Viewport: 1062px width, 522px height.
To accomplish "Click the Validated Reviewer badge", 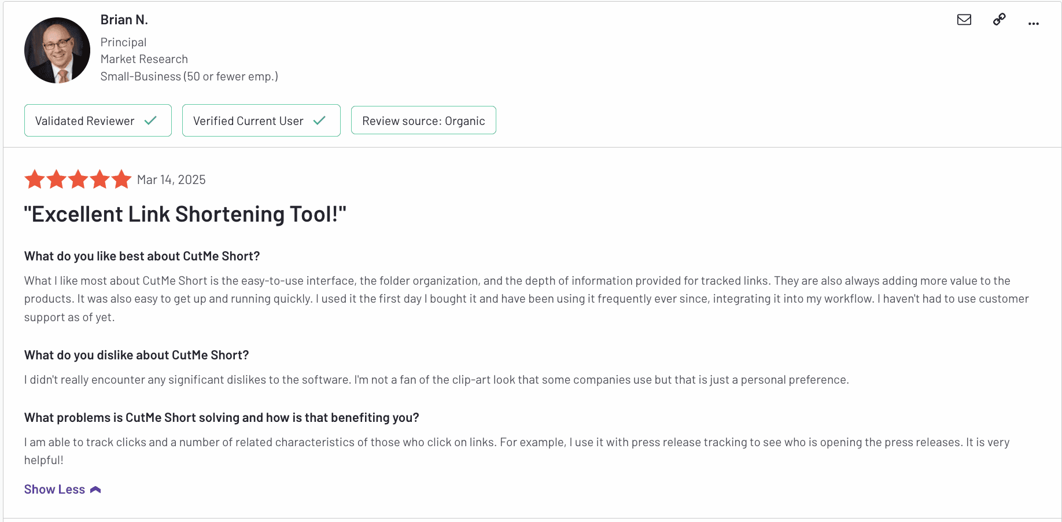I will click(98, 120).
